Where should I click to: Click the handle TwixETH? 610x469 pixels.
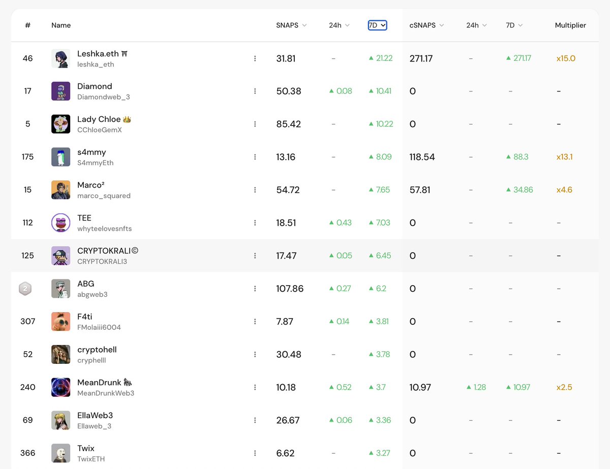[x=91, y=459]
